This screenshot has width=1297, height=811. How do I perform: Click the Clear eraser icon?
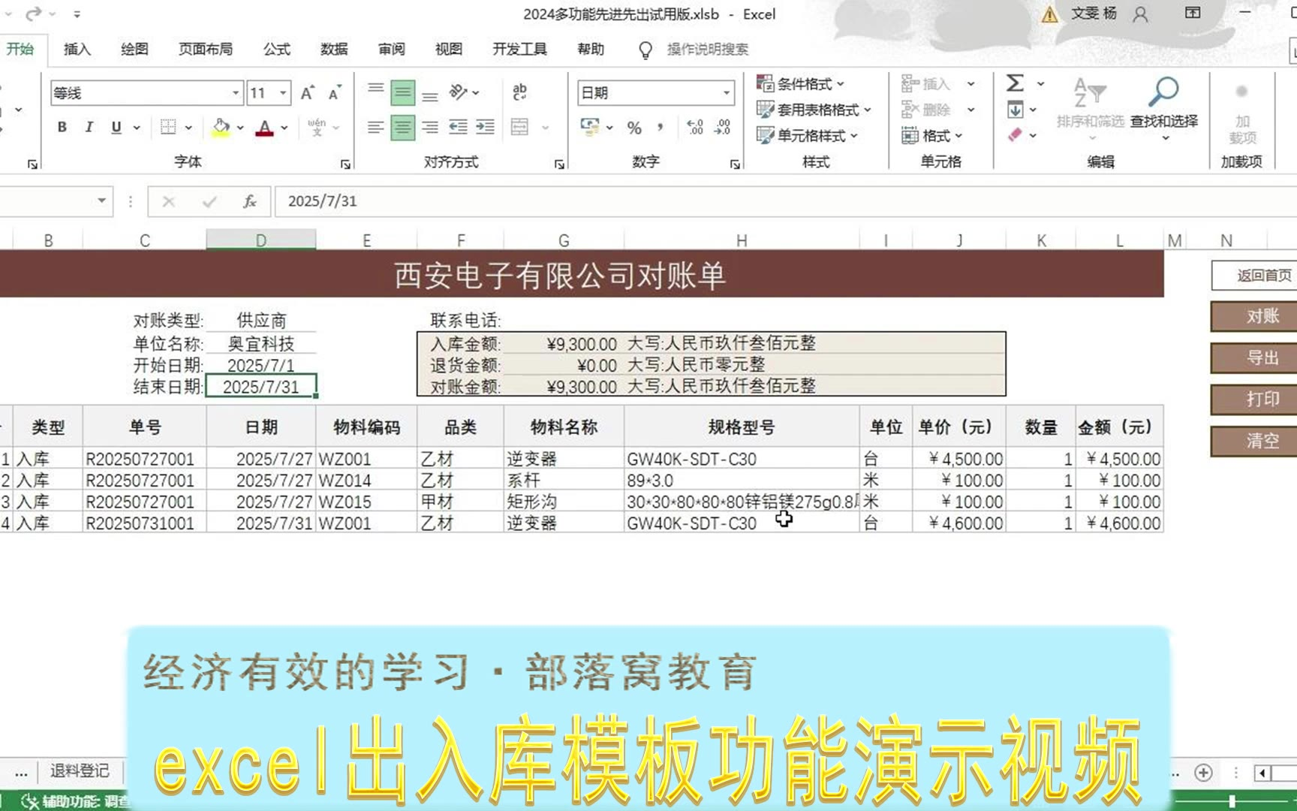coord(1015,135)
